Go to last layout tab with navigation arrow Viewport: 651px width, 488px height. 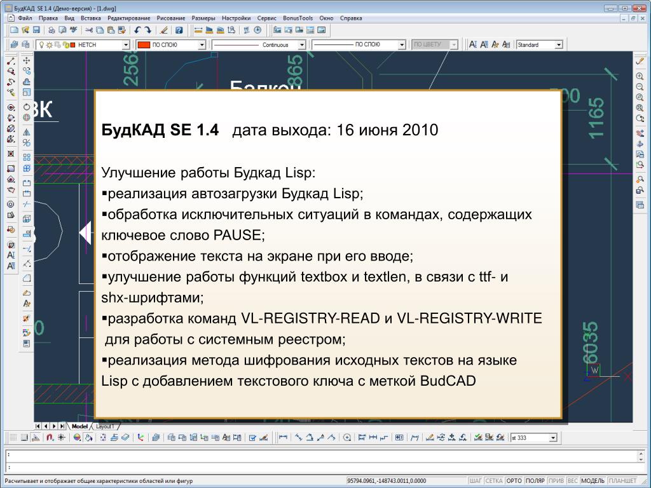[62, 426]
